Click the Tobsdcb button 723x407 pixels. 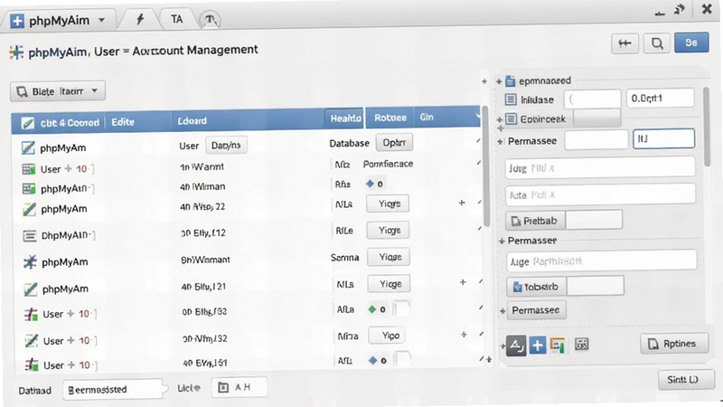[536, 287]
